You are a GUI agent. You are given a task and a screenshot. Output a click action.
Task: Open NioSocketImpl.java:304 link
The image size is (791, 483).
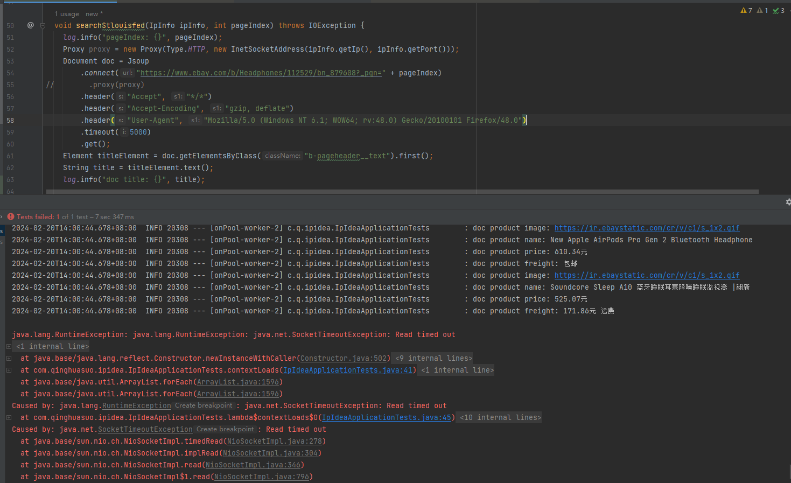click(270, 453)
